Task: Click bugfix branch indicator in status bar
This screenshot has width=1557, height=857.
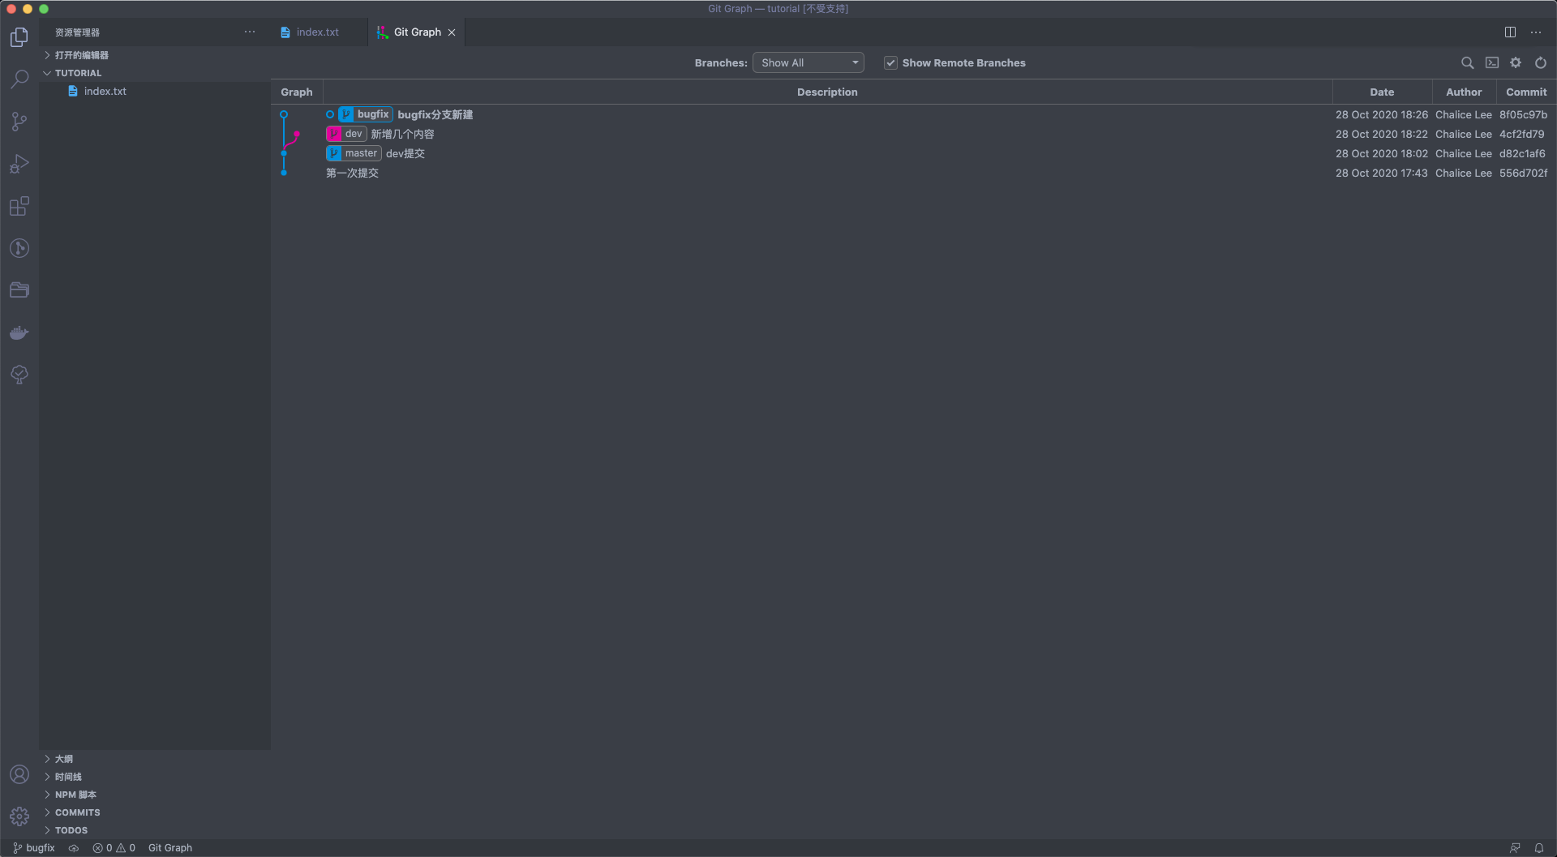Action: (x=34, y=848)
